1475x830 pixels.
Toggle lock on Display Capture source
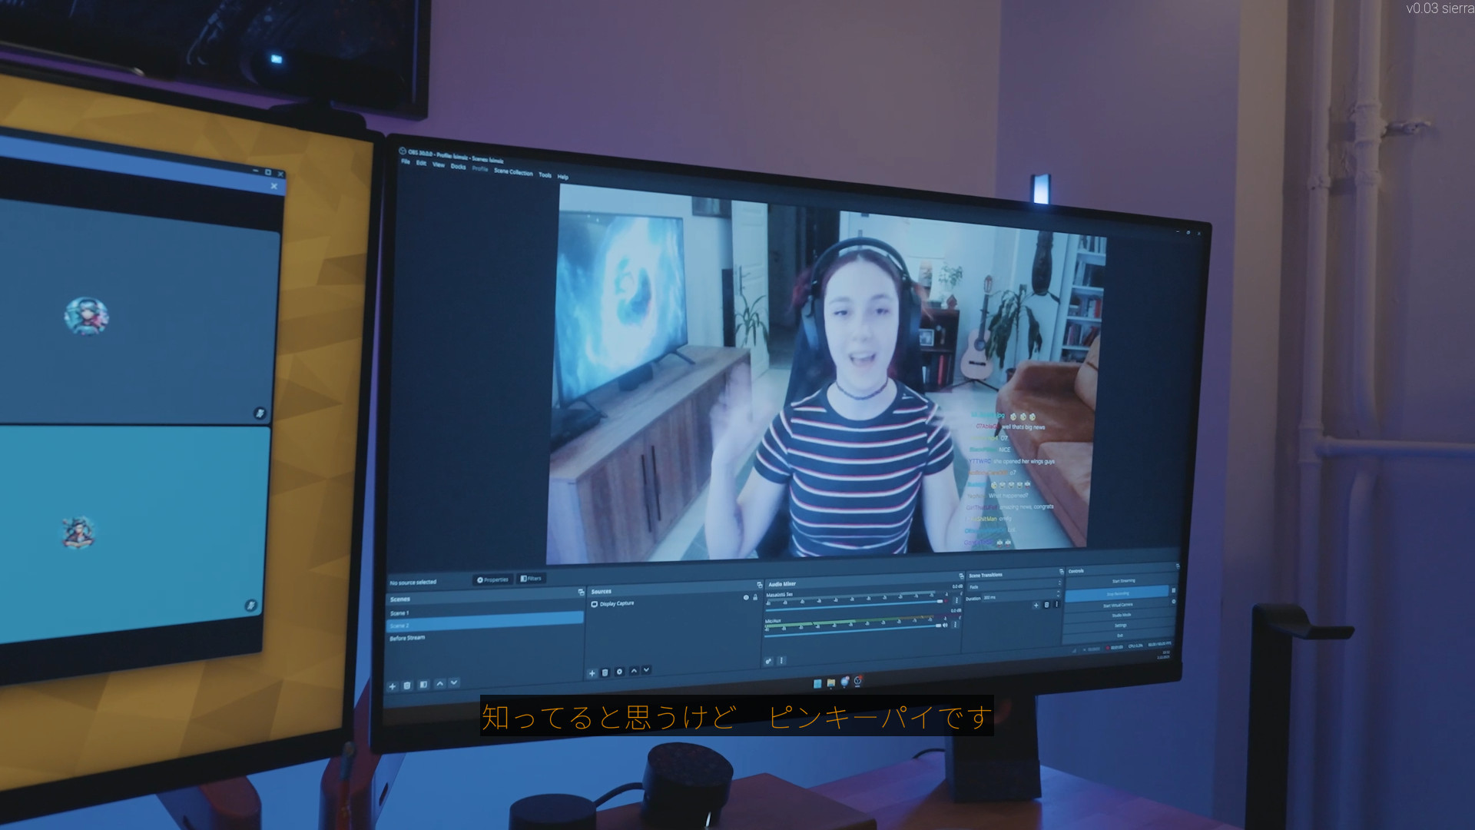[755, 597]
